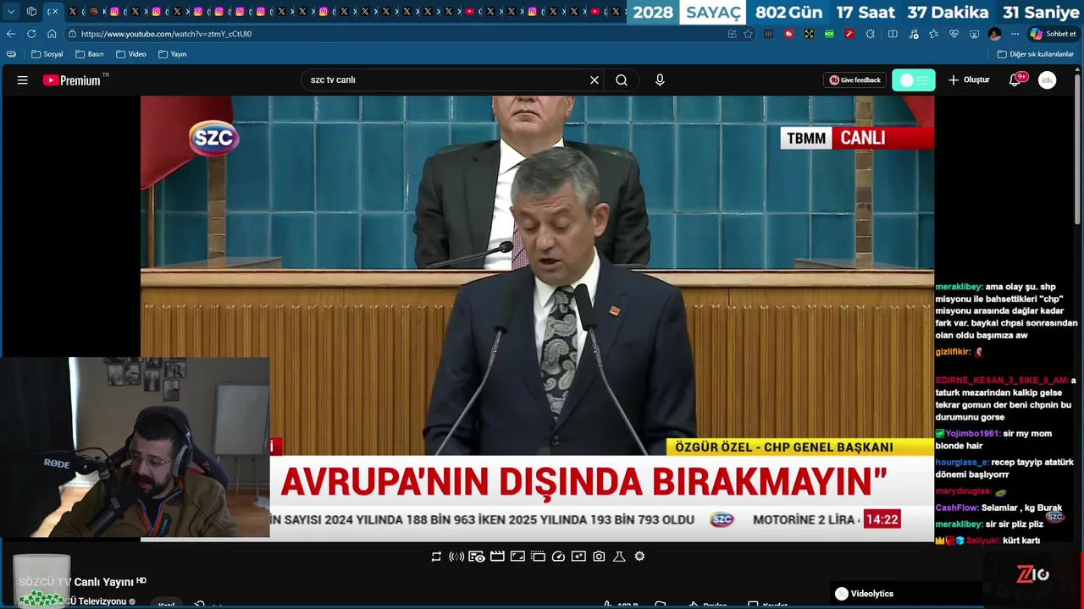Image resolution: width=1084 pixels, height=609 pixels.
Task: Reload the page
Action: point(31,34)
